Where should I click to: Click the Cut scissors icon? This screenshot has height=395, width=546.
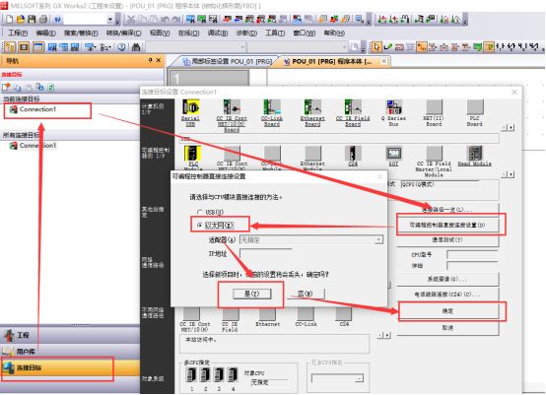[131, 20]
